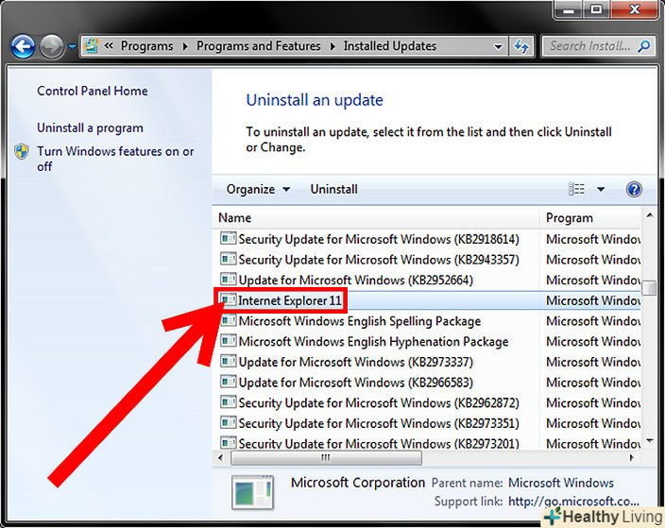The height and width of the screenshot is (528, 665).
Task: Click the horizontal scrollbar left arrow
Action: coord(220,458)
